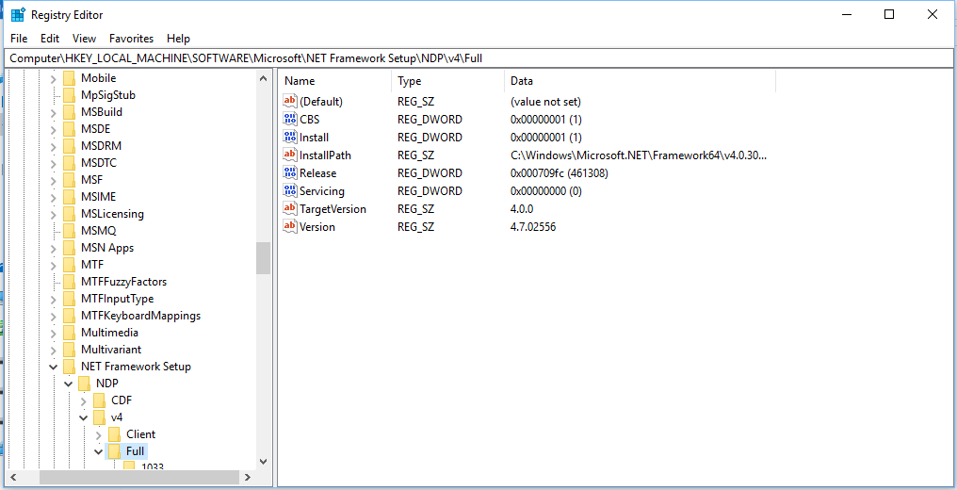Click the InstallPath data Framework64 path
Screen dimensions: 957x490
(639, 155)
